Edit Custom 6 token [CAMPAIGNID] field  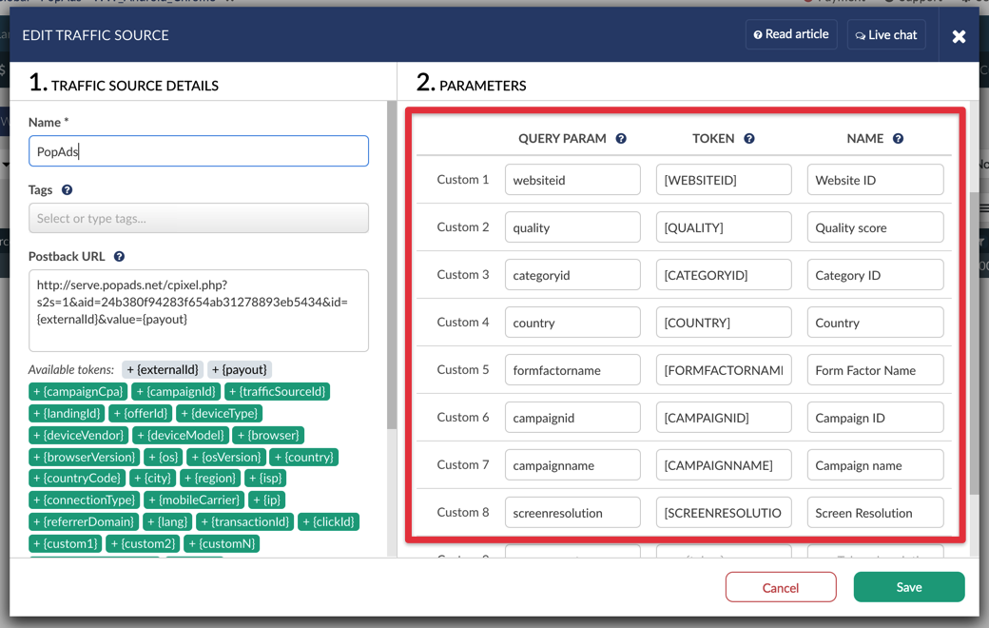724,418
